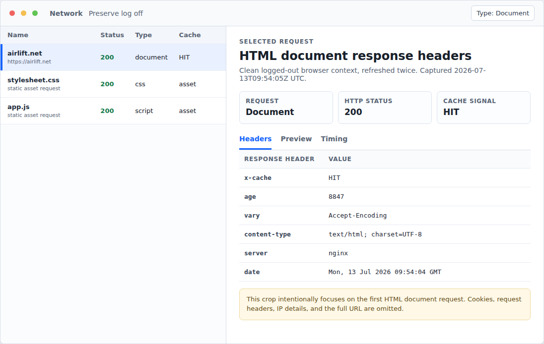Click the Value column heading
The height and width of the screenshot is (344, 544).
[x=340, y=159]
